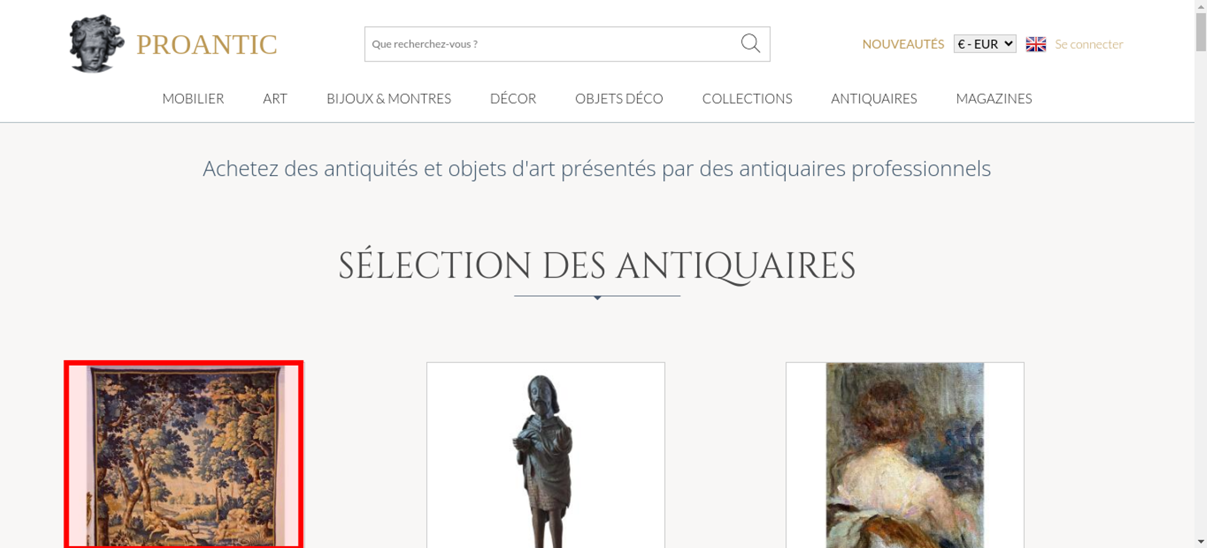The width and height of the screenshot is (1207, 548).
Task: Click the PROANTIC brand name text
Action: coord(206,45)
